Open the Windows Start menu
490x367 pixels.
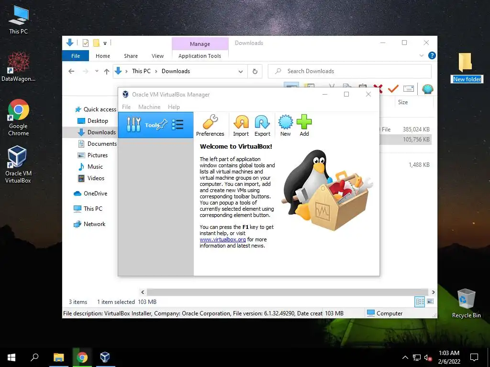point(11,357)
